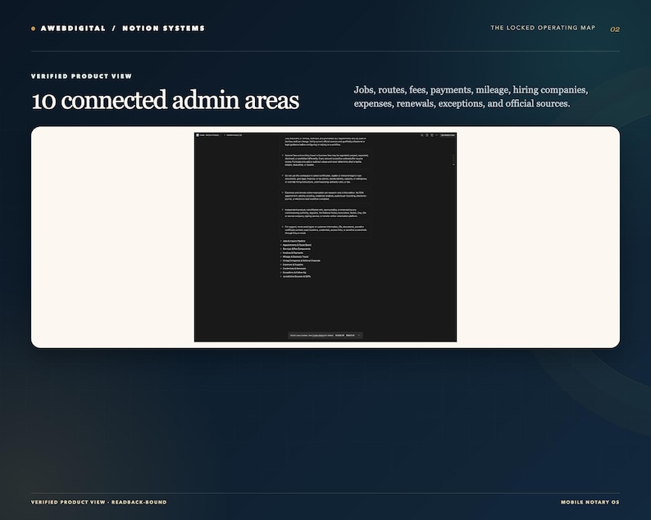The image size is (651, 520).
Task: Open Mileage & Business Travel page
Action: click(x=296, y=256)
